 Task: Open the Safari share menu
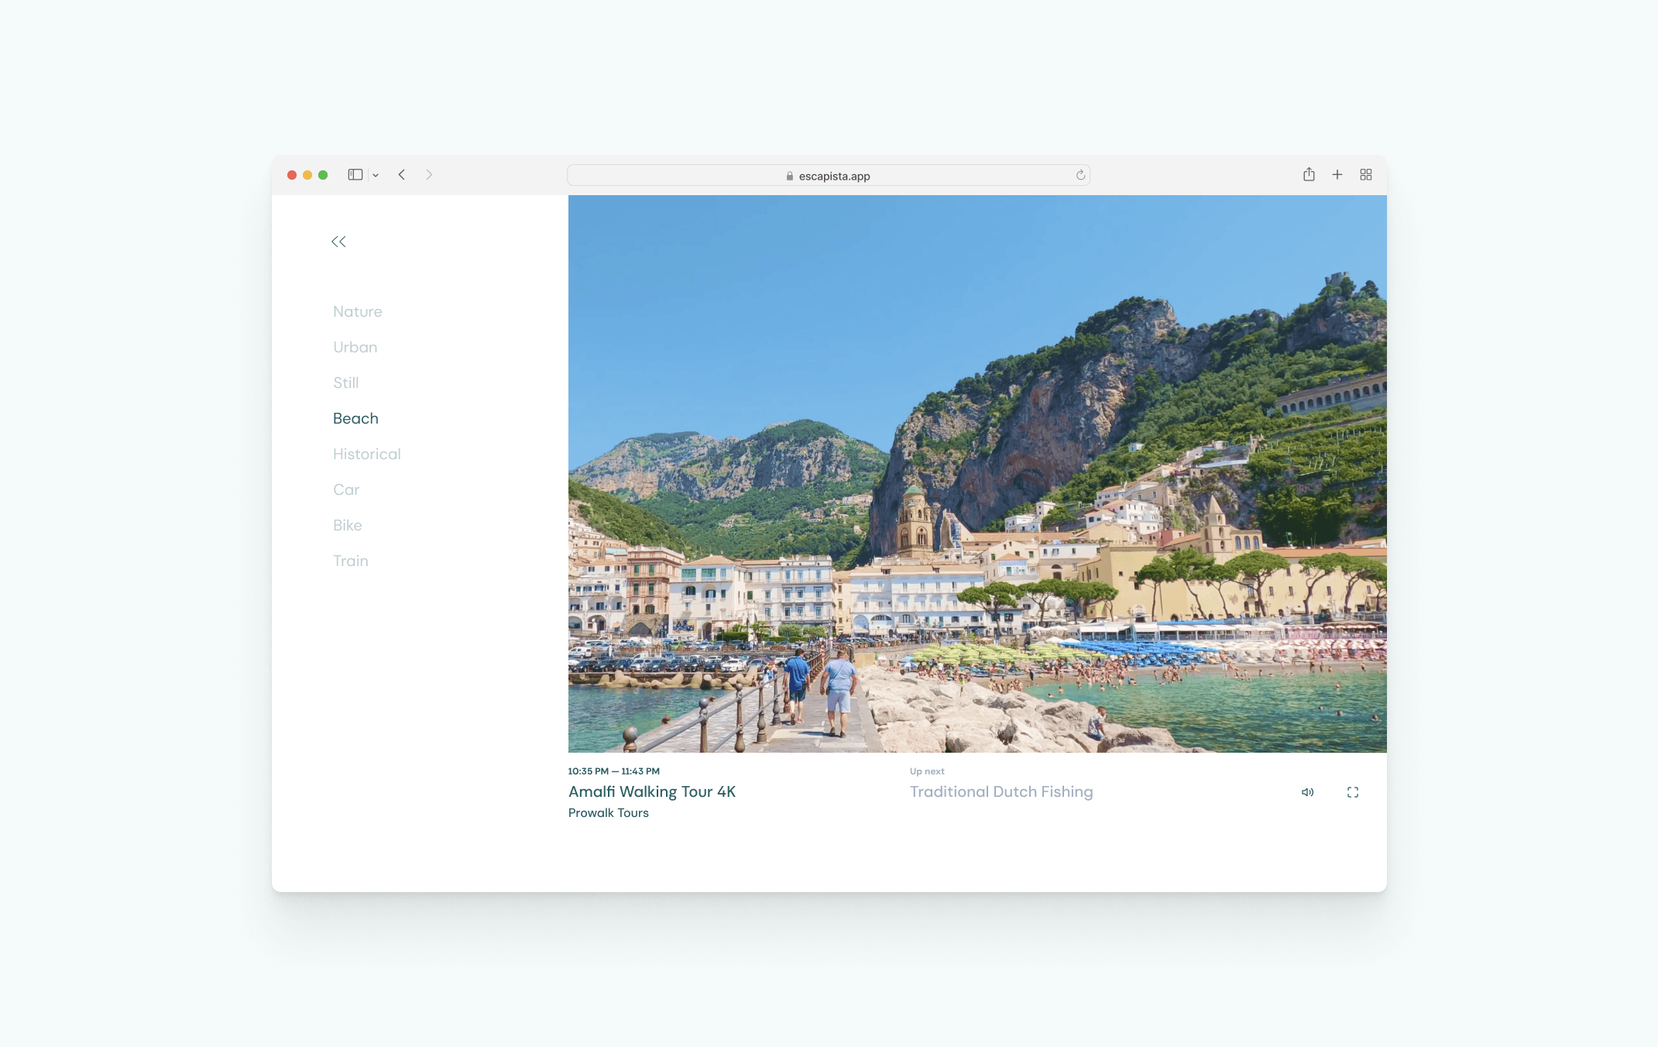click(x=1309, y=175)
